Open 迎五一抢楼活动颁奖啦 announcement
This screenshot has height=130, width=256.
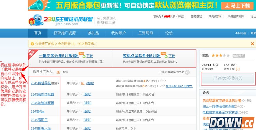coord(219,106)
